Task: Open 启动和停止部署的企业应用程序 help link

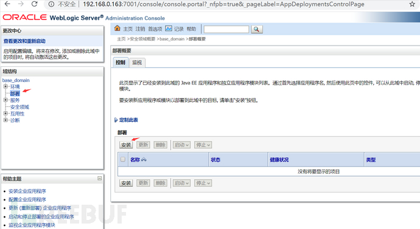Action: pos(41,216)
